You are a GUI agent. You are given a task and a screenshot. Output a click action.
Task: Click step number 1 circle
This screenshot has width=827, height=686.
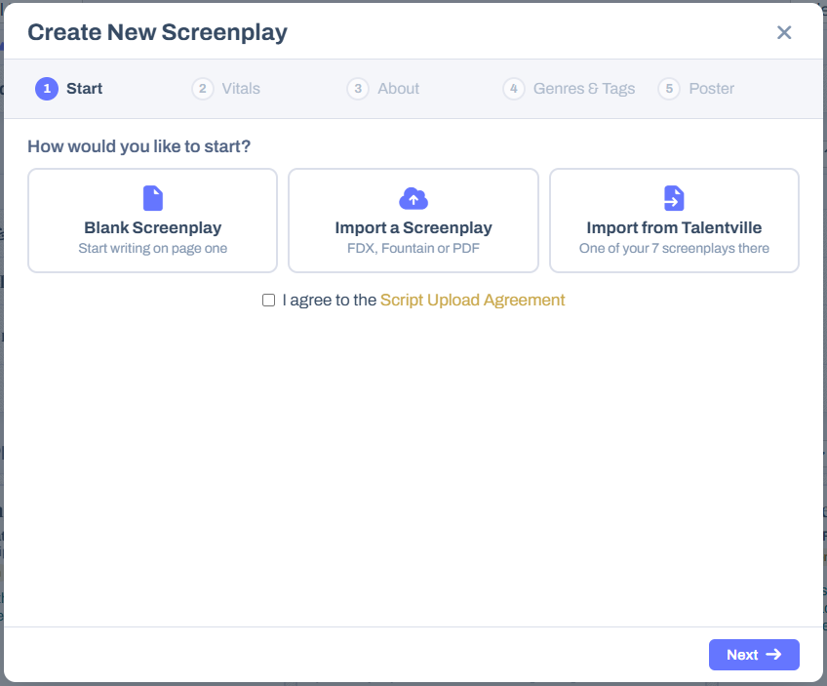click(x=47, y=89)
